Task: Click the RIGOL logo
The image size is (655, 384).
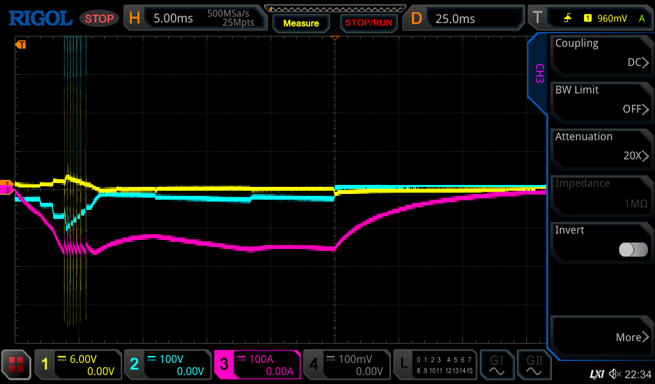Action: click(40, 18)
